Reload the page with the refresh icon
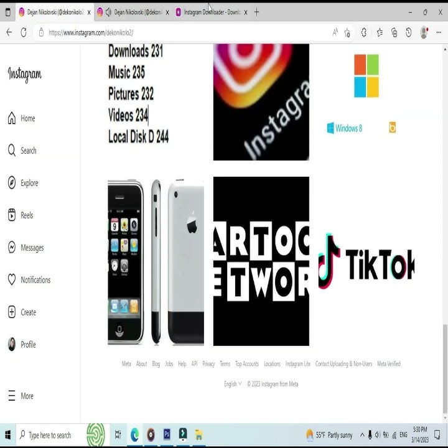 click(24, 32)
